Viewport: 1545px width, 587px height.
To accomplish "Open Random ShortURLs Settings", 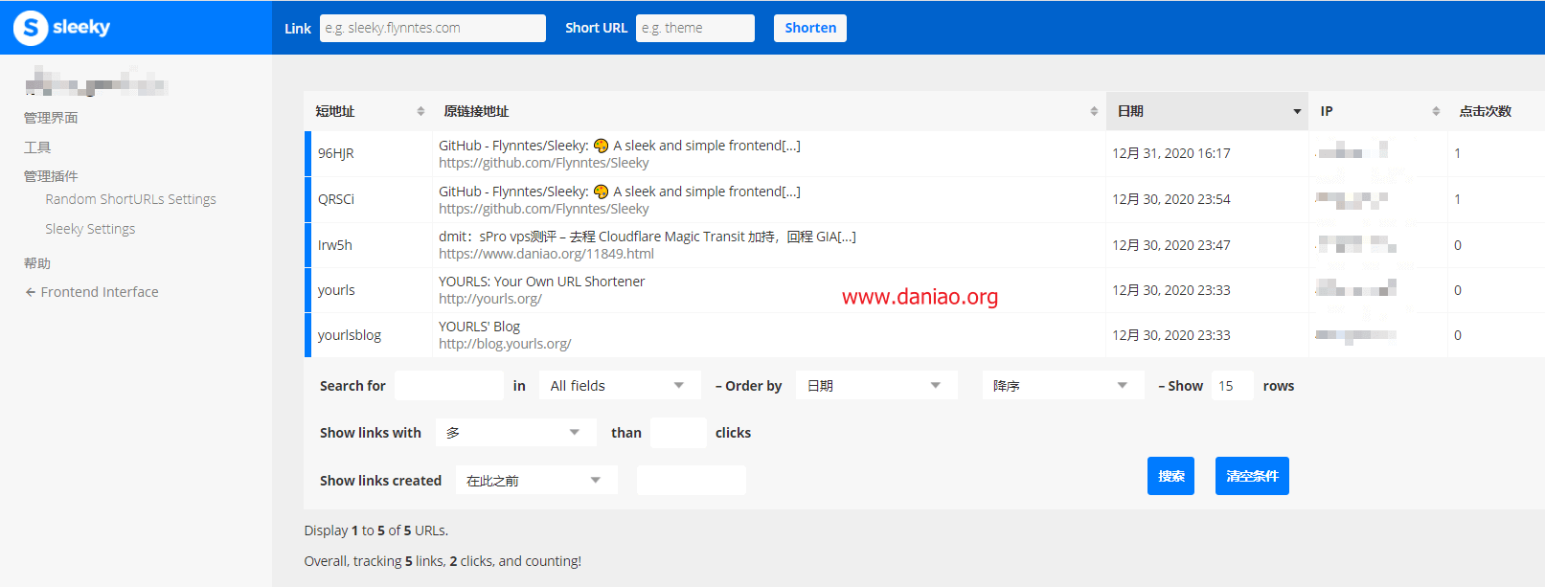I will (x=130, y=199).
